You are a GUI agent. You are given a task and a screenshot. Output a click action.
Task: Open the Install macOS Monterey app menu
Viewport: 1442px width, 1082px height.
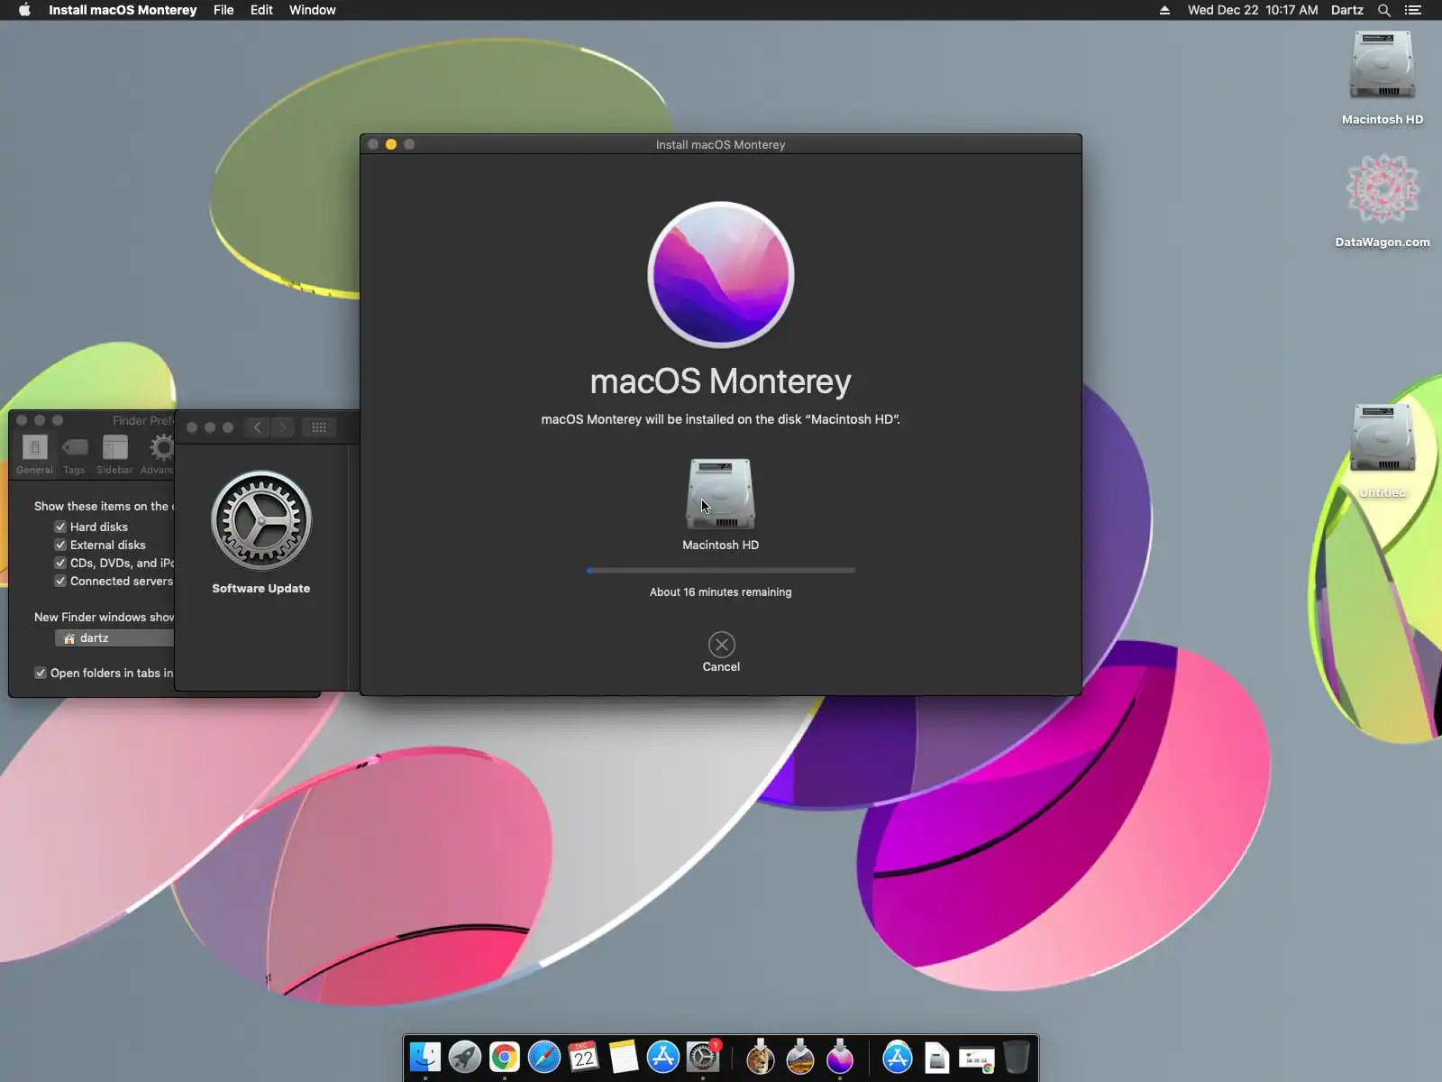(123, 10)
